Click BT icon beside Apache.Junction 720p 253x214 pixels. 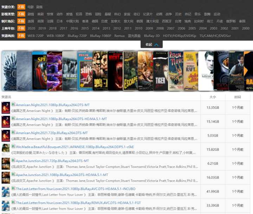coord(13,160)
